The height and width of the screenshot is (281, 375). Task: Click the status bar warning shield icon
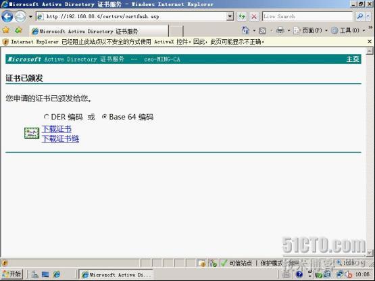point(5,263)
